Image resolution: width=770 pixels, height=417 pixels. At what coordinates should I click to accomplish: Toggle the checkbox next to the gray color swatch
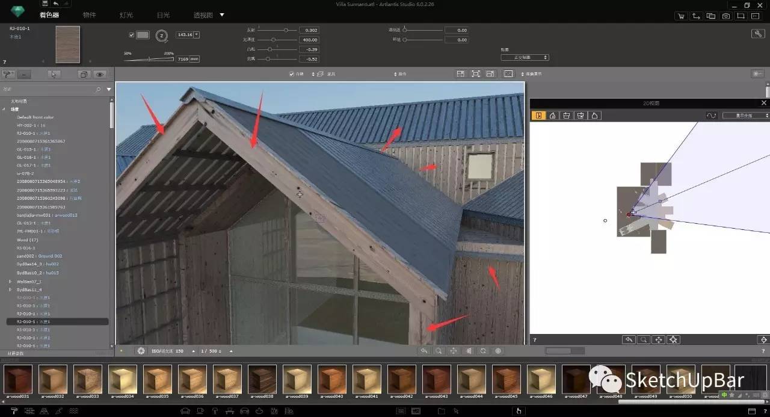(x=132, y=35)
